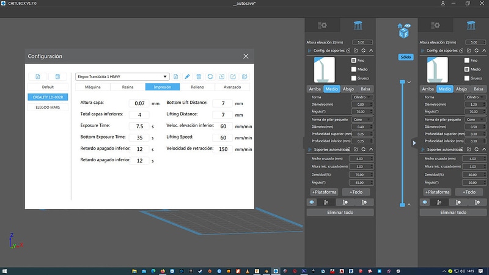Click import profile icon after refresh
489x275 pixels.
click(x=222, y=76)
